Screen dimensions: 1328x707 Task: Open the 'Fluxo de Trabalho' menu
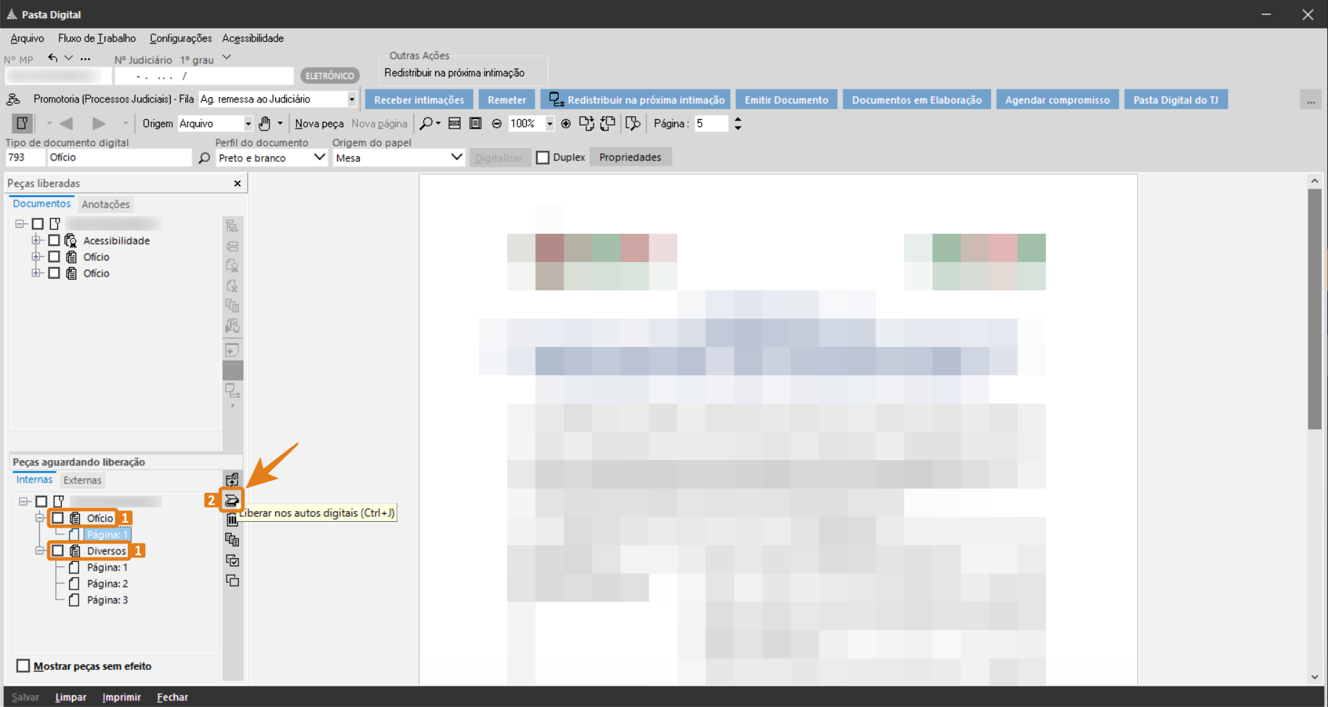97,38
